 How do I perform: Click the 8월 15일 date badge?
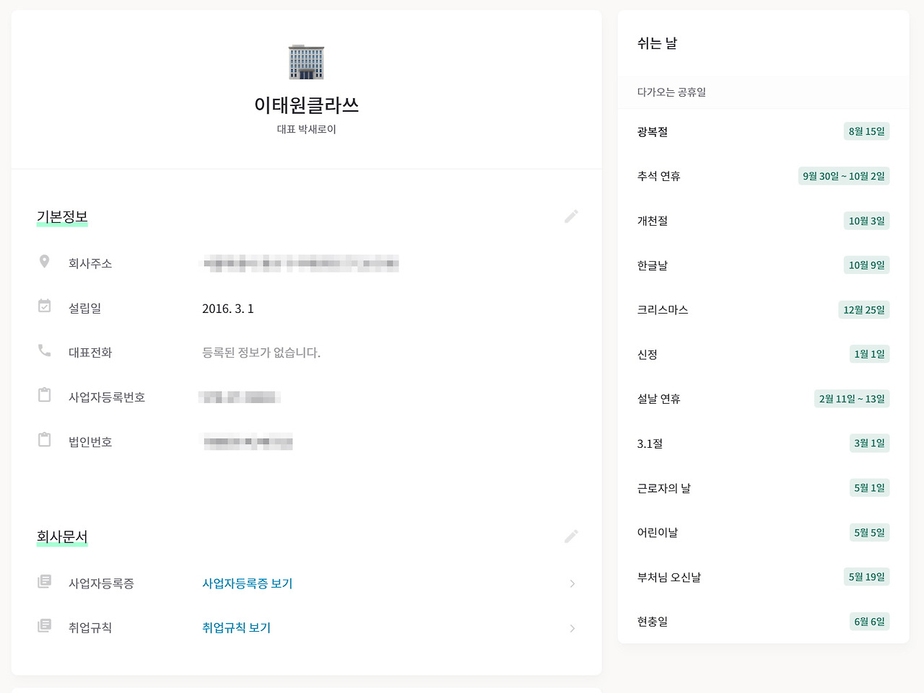click(x=866, y=131)
